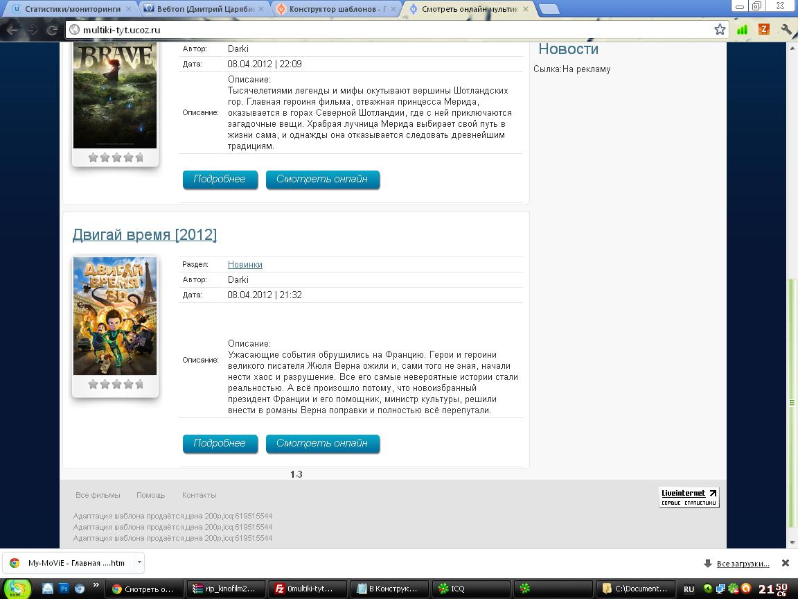Image resolution: width=798 pixels, height=599 pixels.
Task: Switch RU keyboard language indicator
Action: 689,589
